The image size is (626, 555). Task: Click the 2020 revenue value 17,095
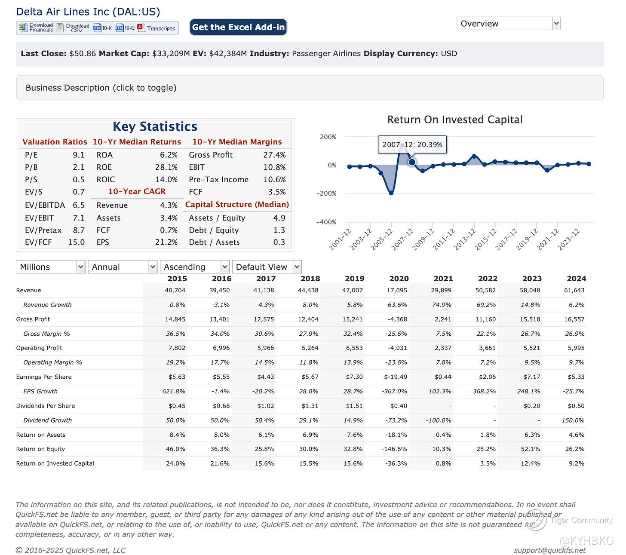[x=397, y=290]
